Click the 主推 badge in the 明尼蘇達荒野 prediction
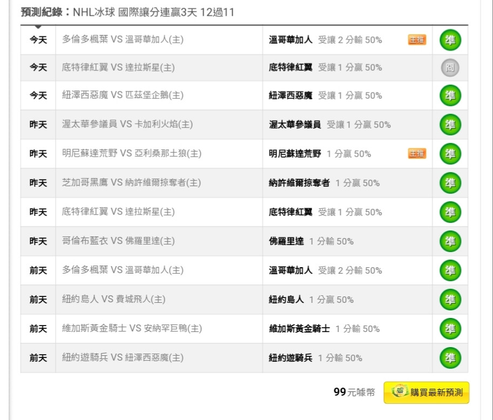 click(417, 153)
